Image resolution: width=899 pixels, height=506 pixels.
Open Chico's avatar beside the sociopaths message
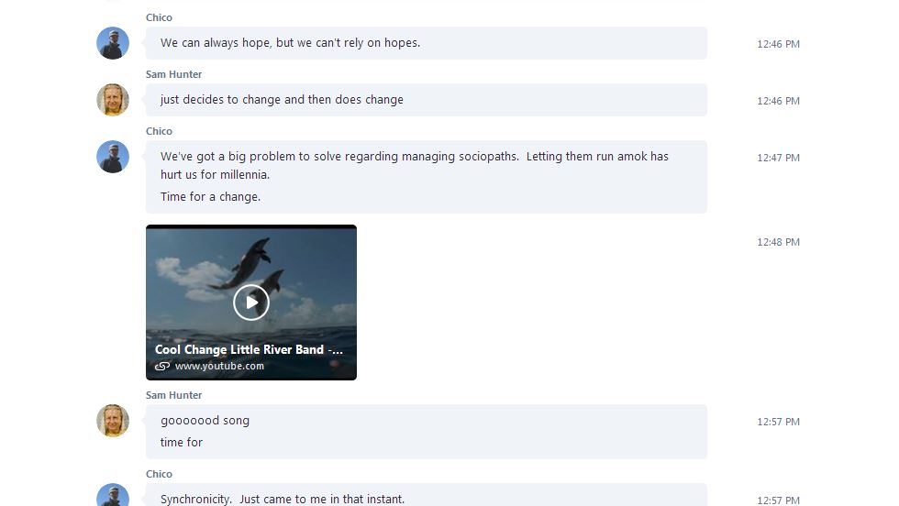tap(112, 157)
